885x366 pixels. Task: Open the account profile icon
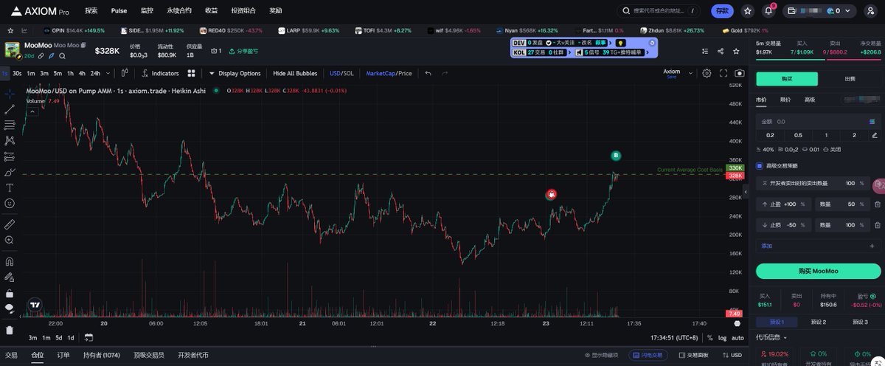(870, 11)
